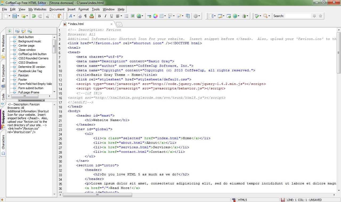Image resolution: width=341 pixels, height=202 pixels.
Task: Click the search up arrow
Action: pos(320,16)
